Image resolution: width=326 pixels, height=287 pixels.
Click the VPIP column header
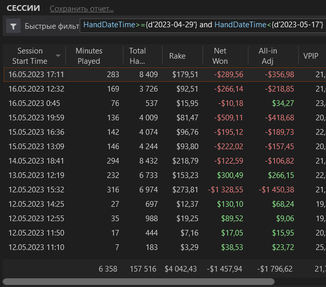(311, 56)
